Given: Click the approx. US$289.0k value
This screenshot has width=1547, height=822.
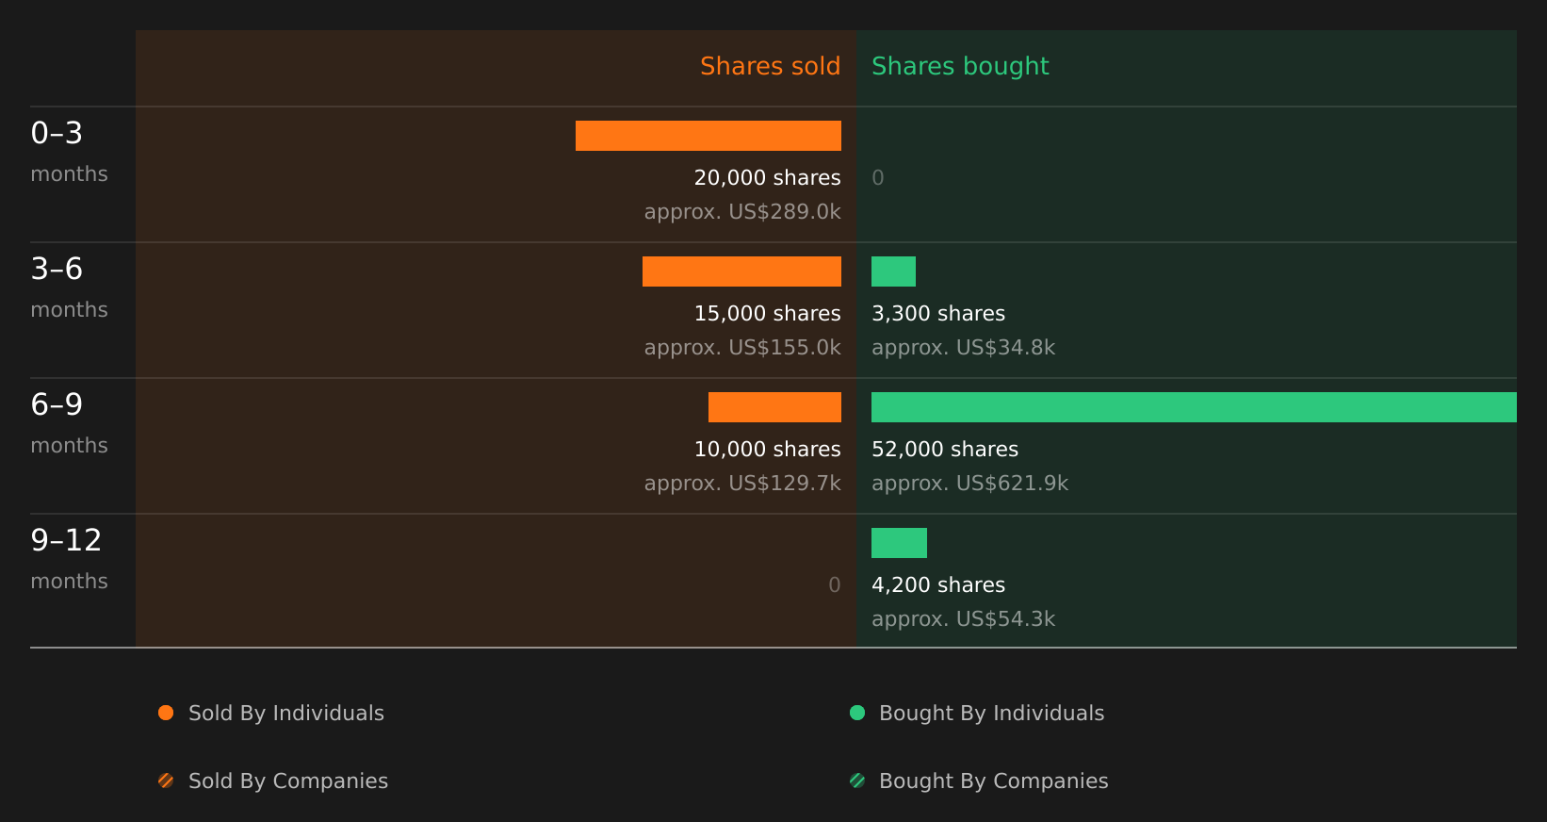Looking at the screenshot, I should (x=742, y=212).
